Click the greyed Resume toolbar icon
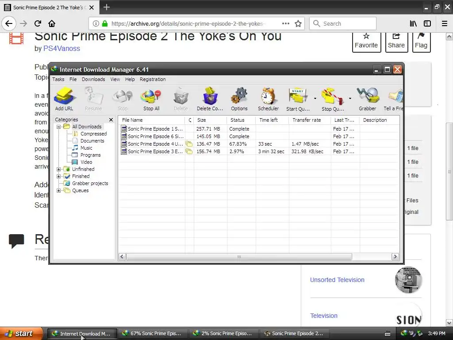This screenshot has height=340, width=453. coord(93,99)
